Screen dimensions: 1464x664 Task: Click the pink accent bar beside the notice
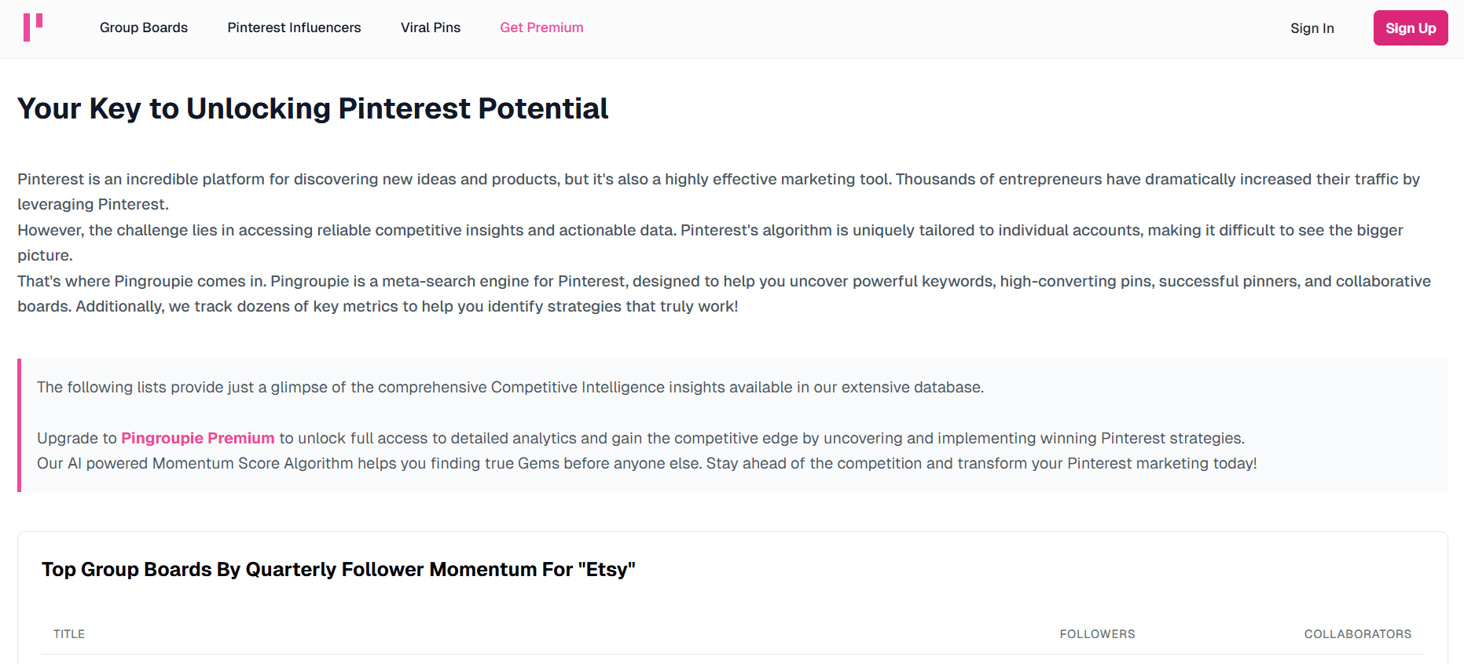pos(19,425)
